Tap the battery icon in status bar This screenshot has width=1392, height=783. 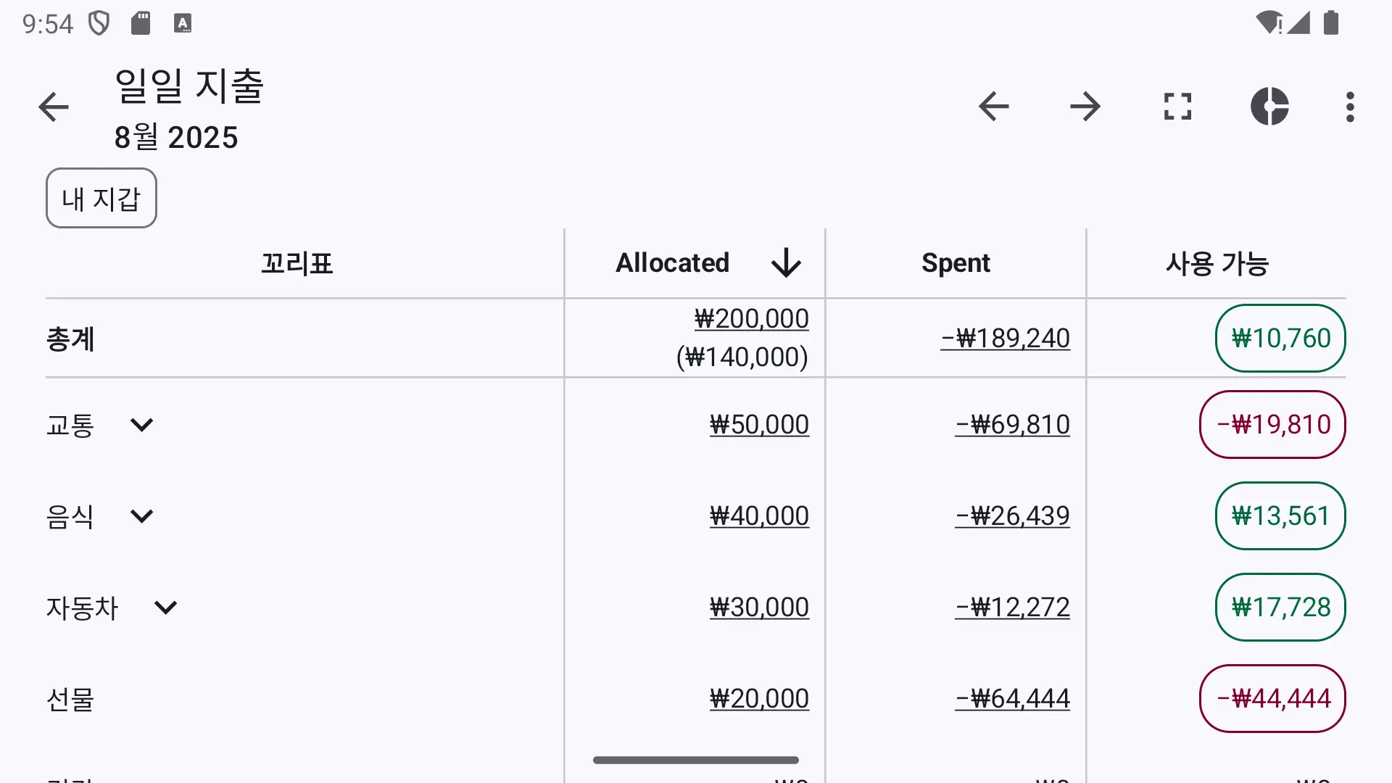(x=1331, y=23)
